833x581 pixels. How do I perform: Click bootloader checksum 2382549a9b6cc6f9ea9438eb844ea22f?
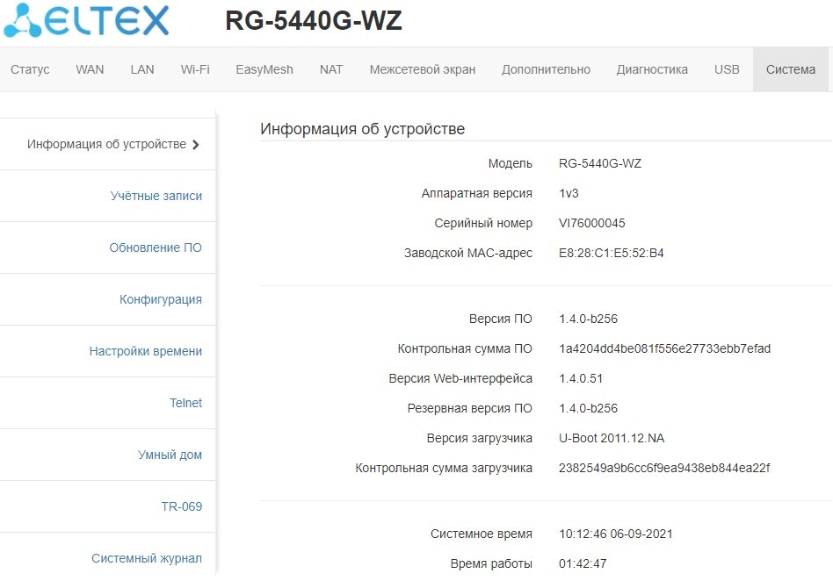click(664, 468)
